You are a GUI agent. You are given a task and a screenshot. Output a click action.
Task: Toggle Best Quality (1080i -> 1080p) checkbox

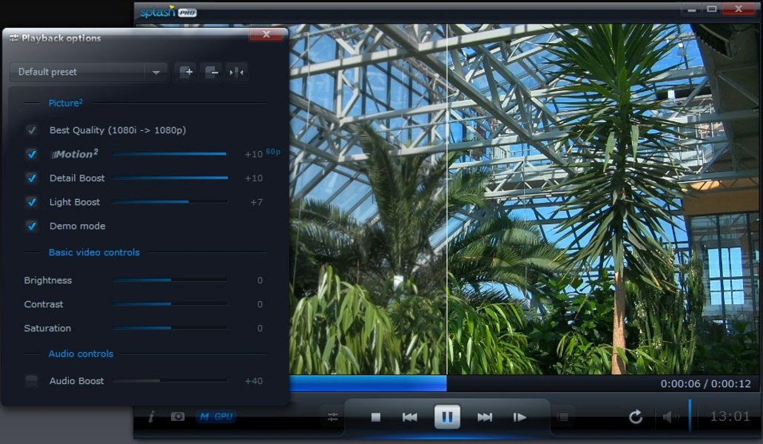[32, 129]
